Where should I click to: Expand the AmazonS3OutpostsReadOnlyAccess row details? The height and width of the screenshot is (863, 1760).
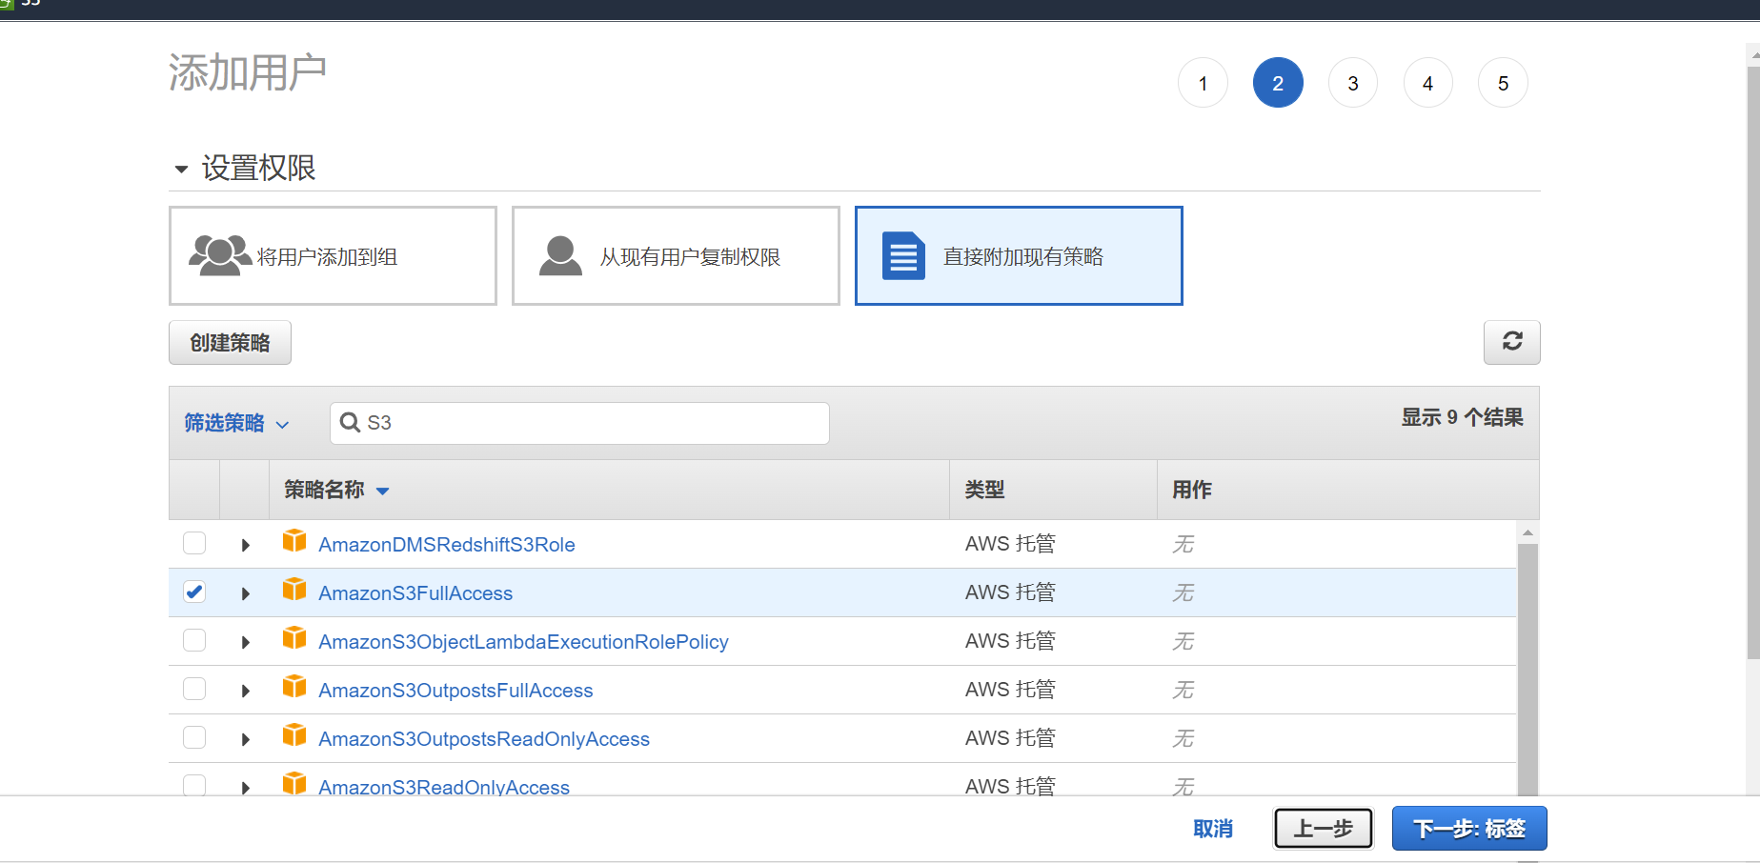point(245,739)
